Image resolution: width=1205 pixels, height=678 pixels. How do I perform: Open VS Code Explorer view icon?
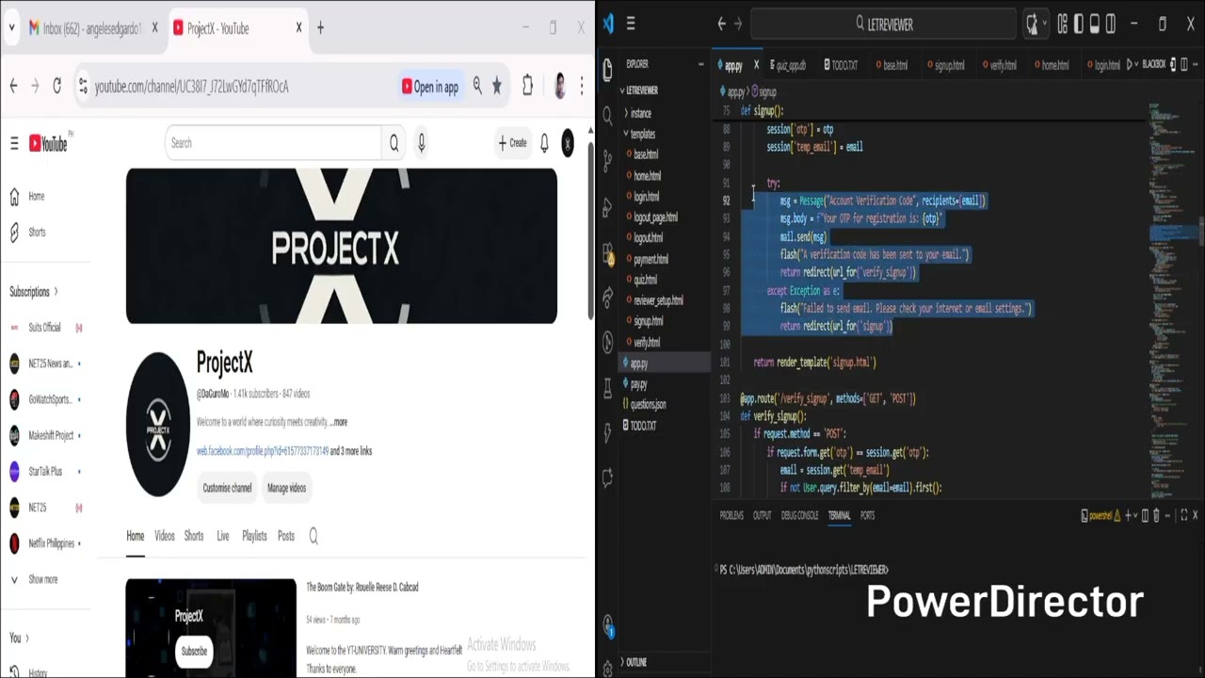pyautogui.click(x=608, y=68)
